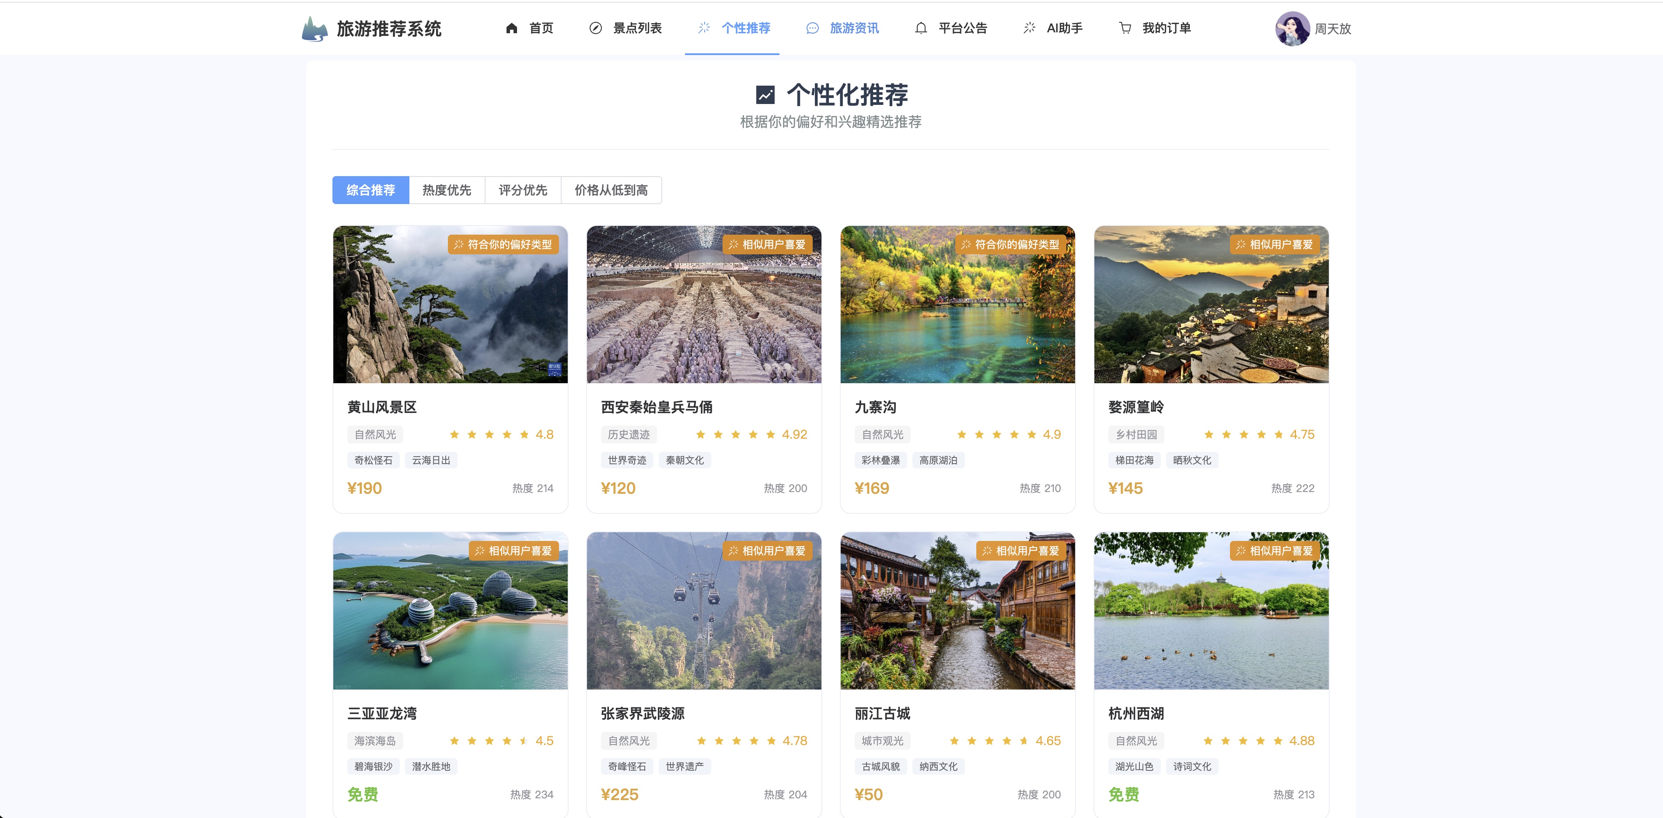The width and height of the screenshot is (1663, 818).
Task: Open the 西安秦始皇兵马俑 photo
Action: pyautogui.click(x=704, y=305)
